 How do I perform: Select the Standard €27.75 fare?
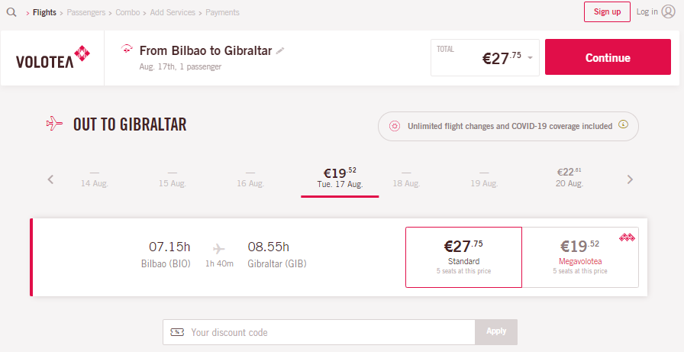pos(463,257)
